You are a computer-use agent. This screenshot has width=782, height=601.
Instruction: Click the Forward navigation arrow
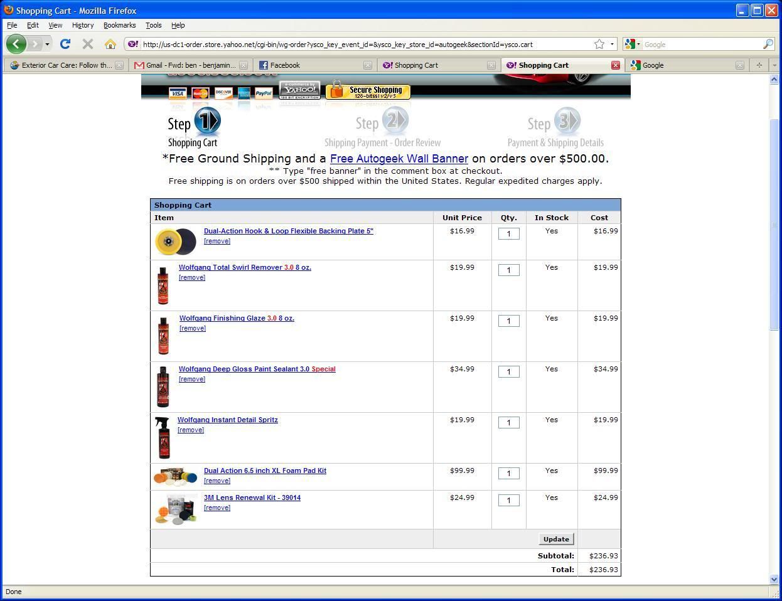pos(35,44)
